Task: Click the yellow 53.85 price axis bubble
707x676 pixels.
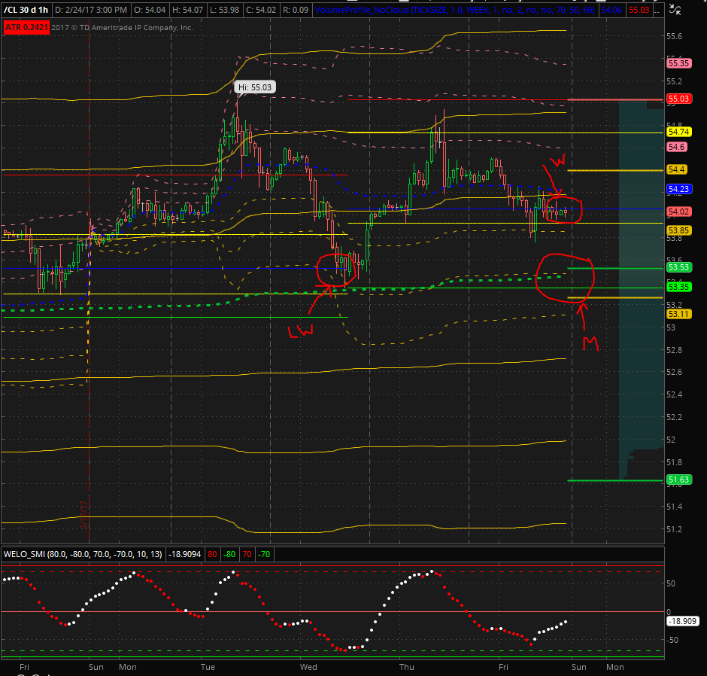Action: [678, 230]
